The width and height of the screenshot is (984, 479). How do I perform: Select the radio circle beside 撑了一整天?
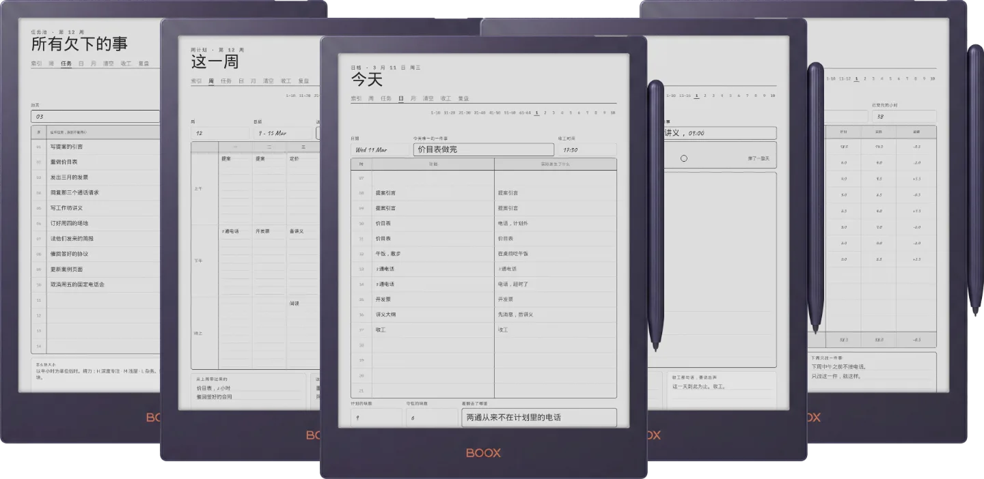683,158
